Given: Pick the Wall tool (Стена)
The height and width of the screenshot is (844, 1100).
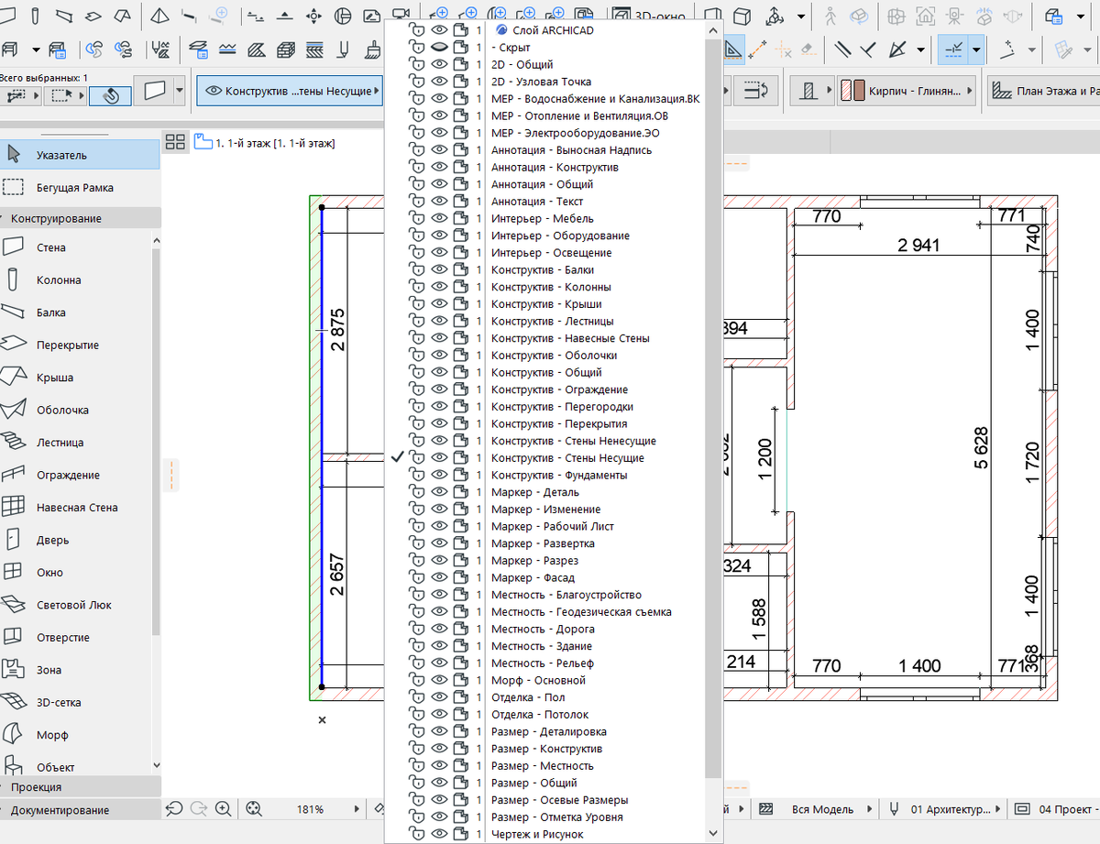Looking at the screenshot, I should (x=75, y=247).
